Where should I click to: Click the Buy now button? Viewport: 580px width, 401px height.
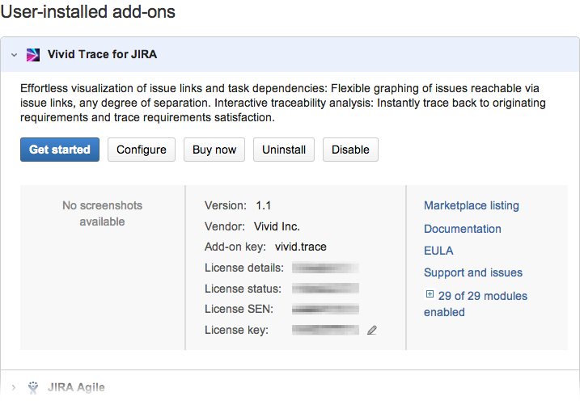point(214,150)
